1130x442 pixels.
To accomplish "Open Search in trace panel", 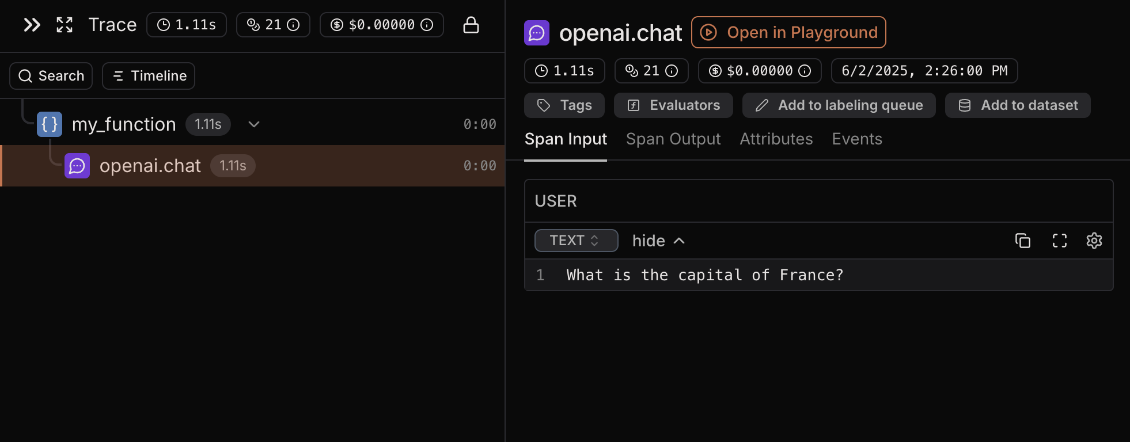I will pyautogui.click(x=51, y=76).
